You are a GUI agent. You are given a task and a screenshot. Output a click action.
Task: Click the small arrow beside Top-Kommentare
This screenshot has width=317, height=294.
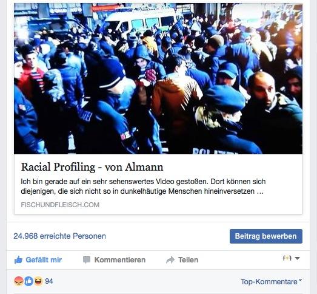click(x=300, y=280)
